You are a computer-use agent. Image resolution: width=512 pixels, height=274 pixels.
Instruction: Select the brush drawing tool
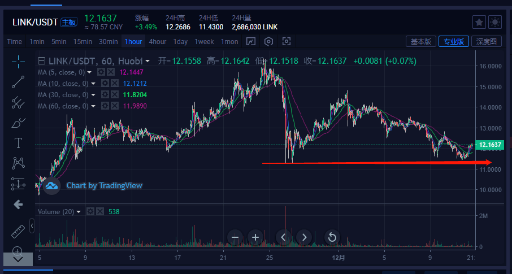pyautogui.click(x=18, y=123)
